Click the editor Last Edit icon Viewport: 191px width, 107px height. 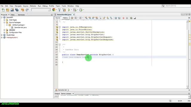72,18
